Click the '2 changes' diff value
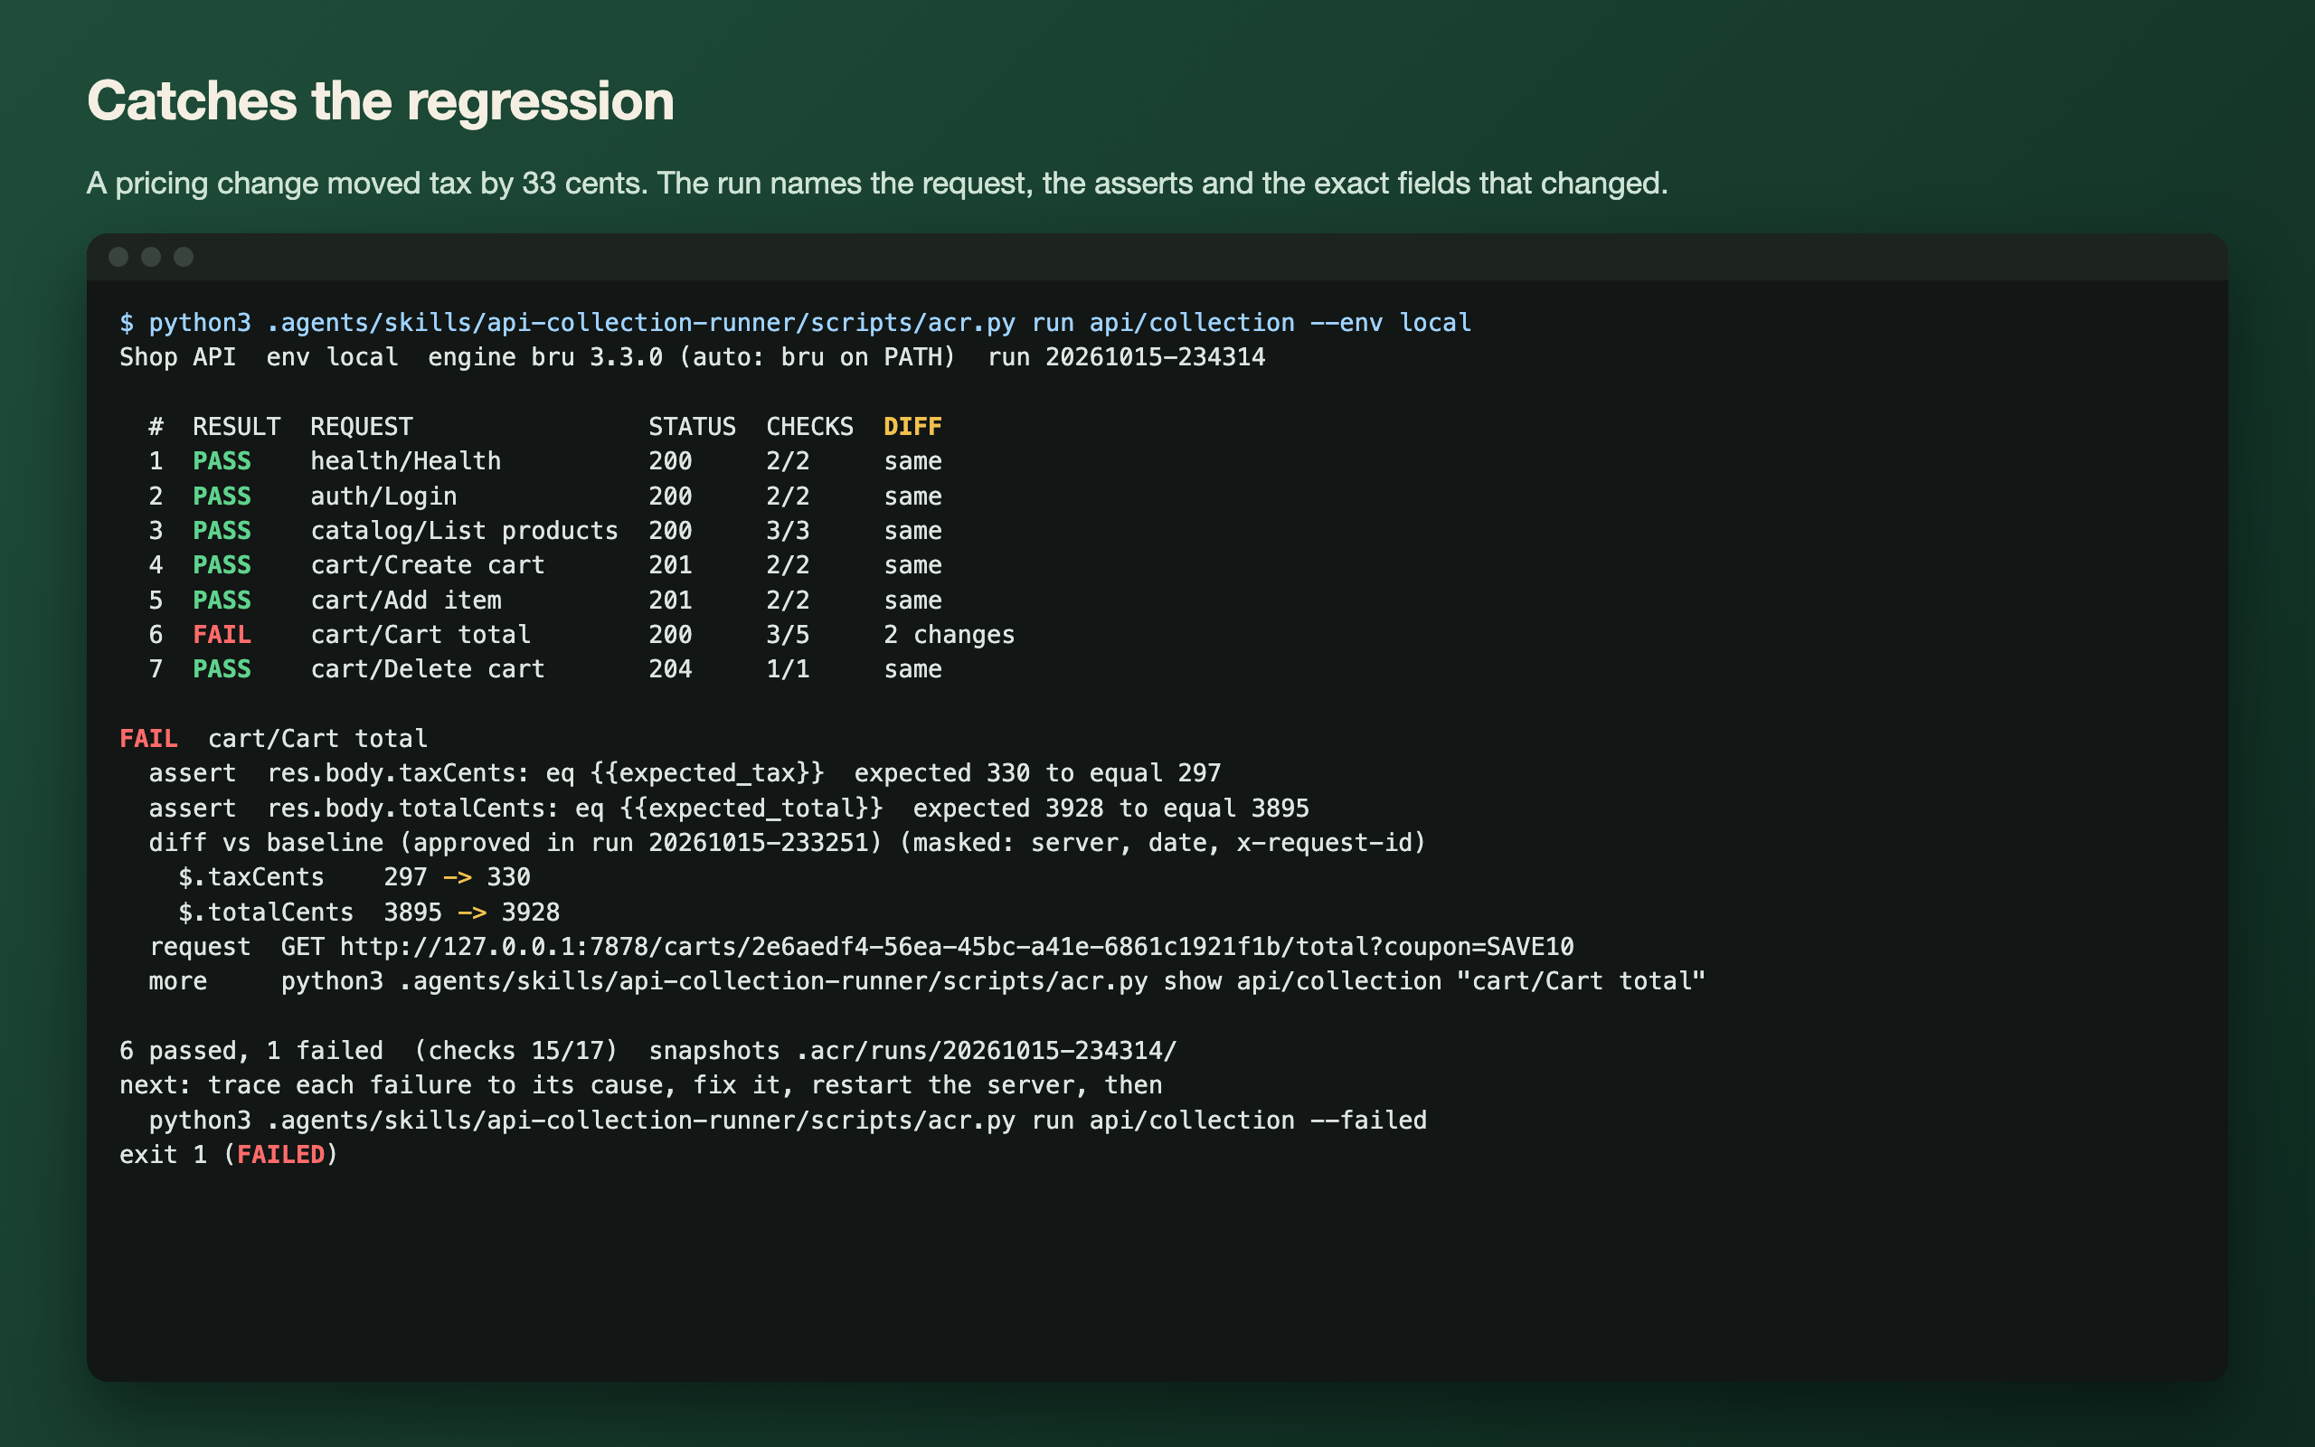The height and width of the screenshot is (1447, 2315). (x=949, y=635)
